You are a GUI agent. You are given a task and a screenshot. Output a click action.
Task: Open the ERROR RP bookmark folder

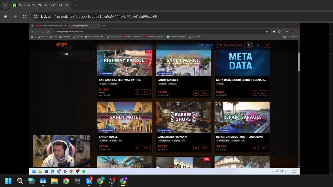pos(65,37)
